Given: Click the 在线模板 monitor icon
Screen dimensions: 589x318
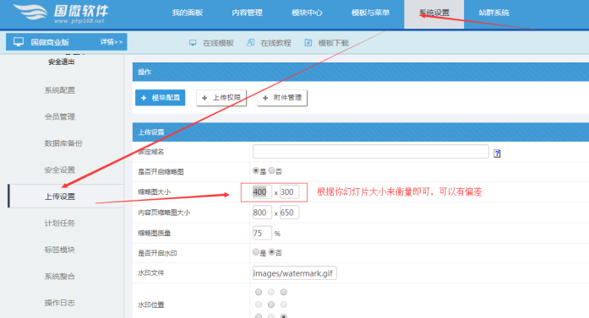Looking at the screenshot, I should click(x=193, y=43).
